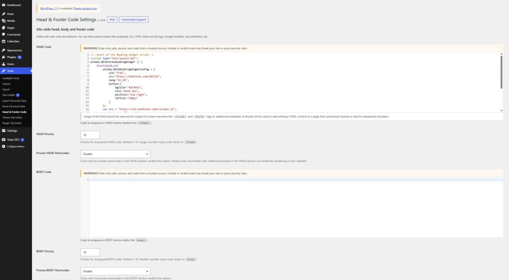Screen dimensions: 509x280
Task: Open Available Tools submenu item
Action: pos(11,78)
